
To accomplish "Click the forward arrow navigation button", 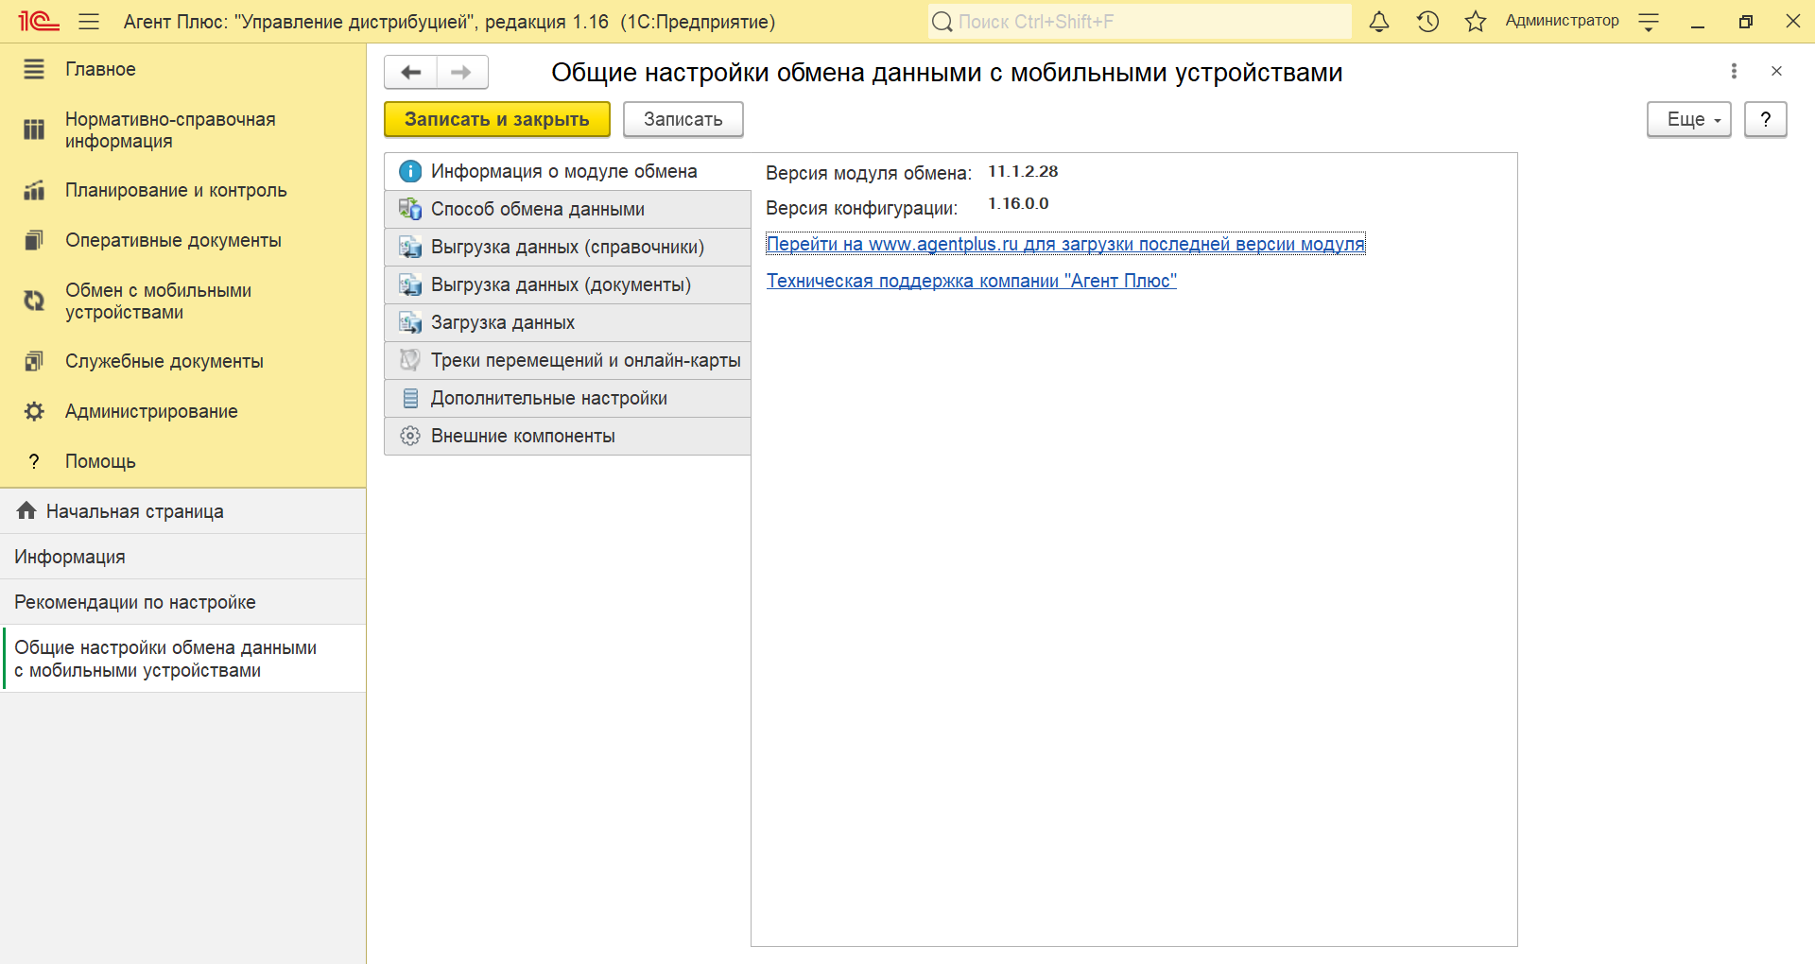I will (x=461, y=72).
